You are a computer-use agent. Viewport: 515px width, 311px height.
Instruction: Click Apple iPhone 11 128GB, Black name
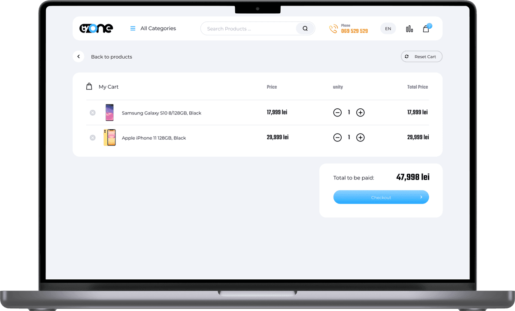[154, 138]
